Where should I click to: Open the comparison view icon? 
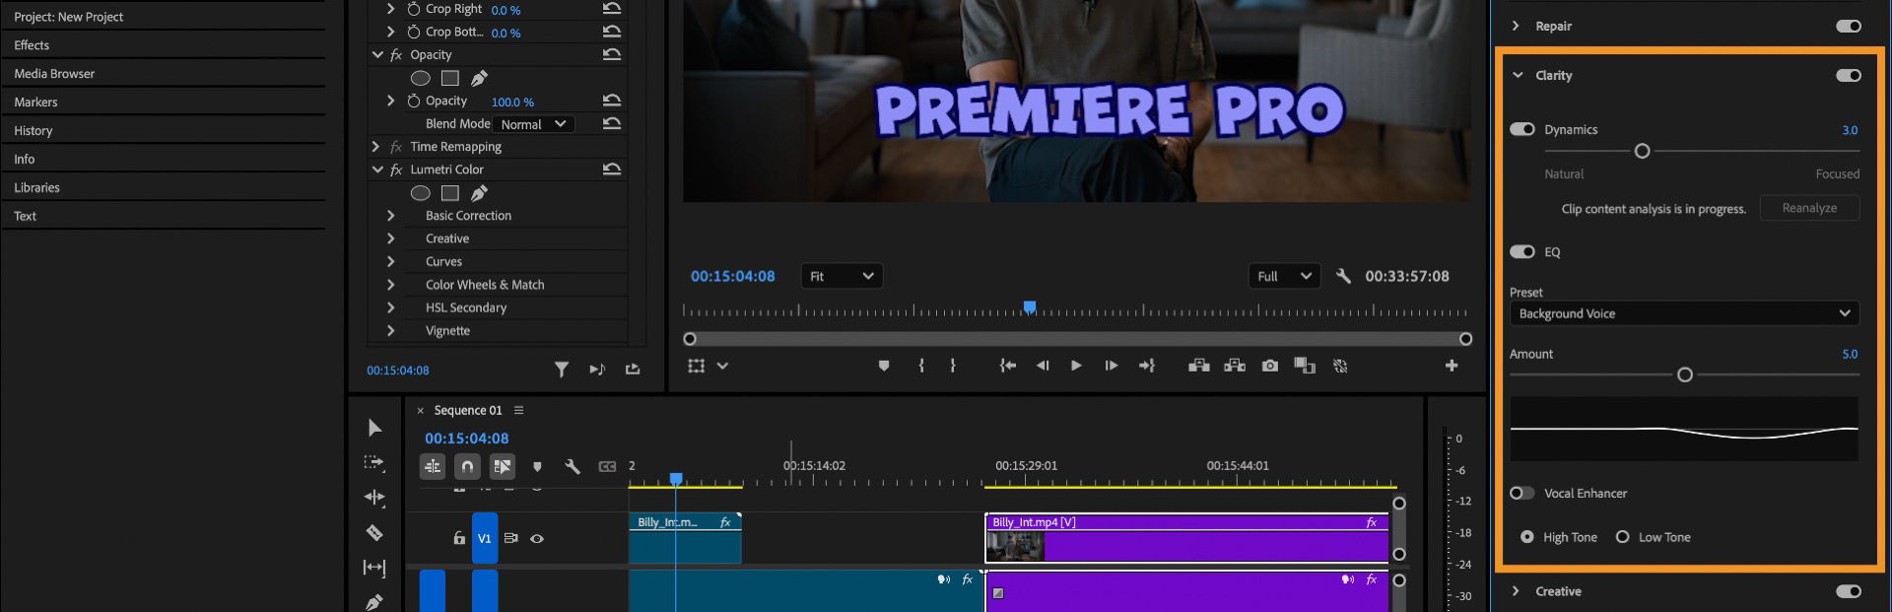point(1305,366)
